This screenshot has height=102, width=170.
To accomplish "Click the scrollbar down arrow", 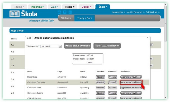I will 166,98.
